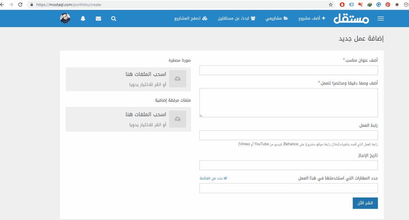Image resolution: width=409 pixels, height=220 pixels.
Task: Click the رابط العمل link field
Action: tap(288, 135)
